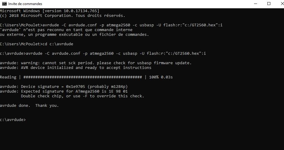Screen dimensions: 284x150
Task: Minimize the command prompt window
Action: (x=256, y=4)
